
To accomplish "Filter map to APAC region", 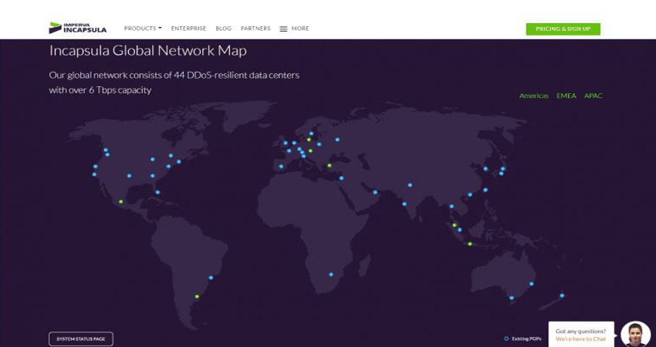I will click(593, 96).
